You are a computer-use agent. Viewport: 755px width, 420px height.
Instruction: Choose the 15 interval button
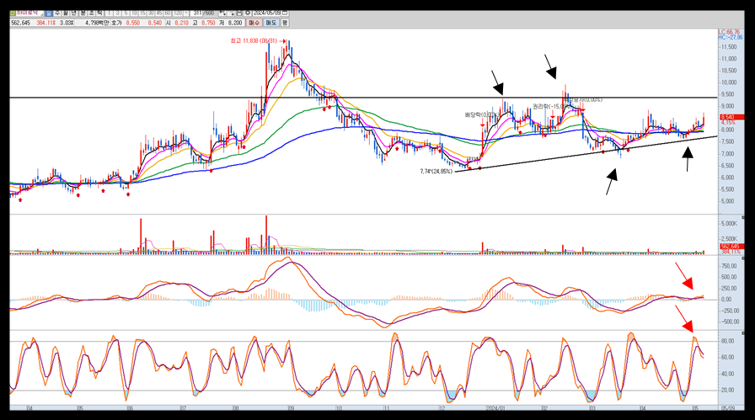[142, 13]
